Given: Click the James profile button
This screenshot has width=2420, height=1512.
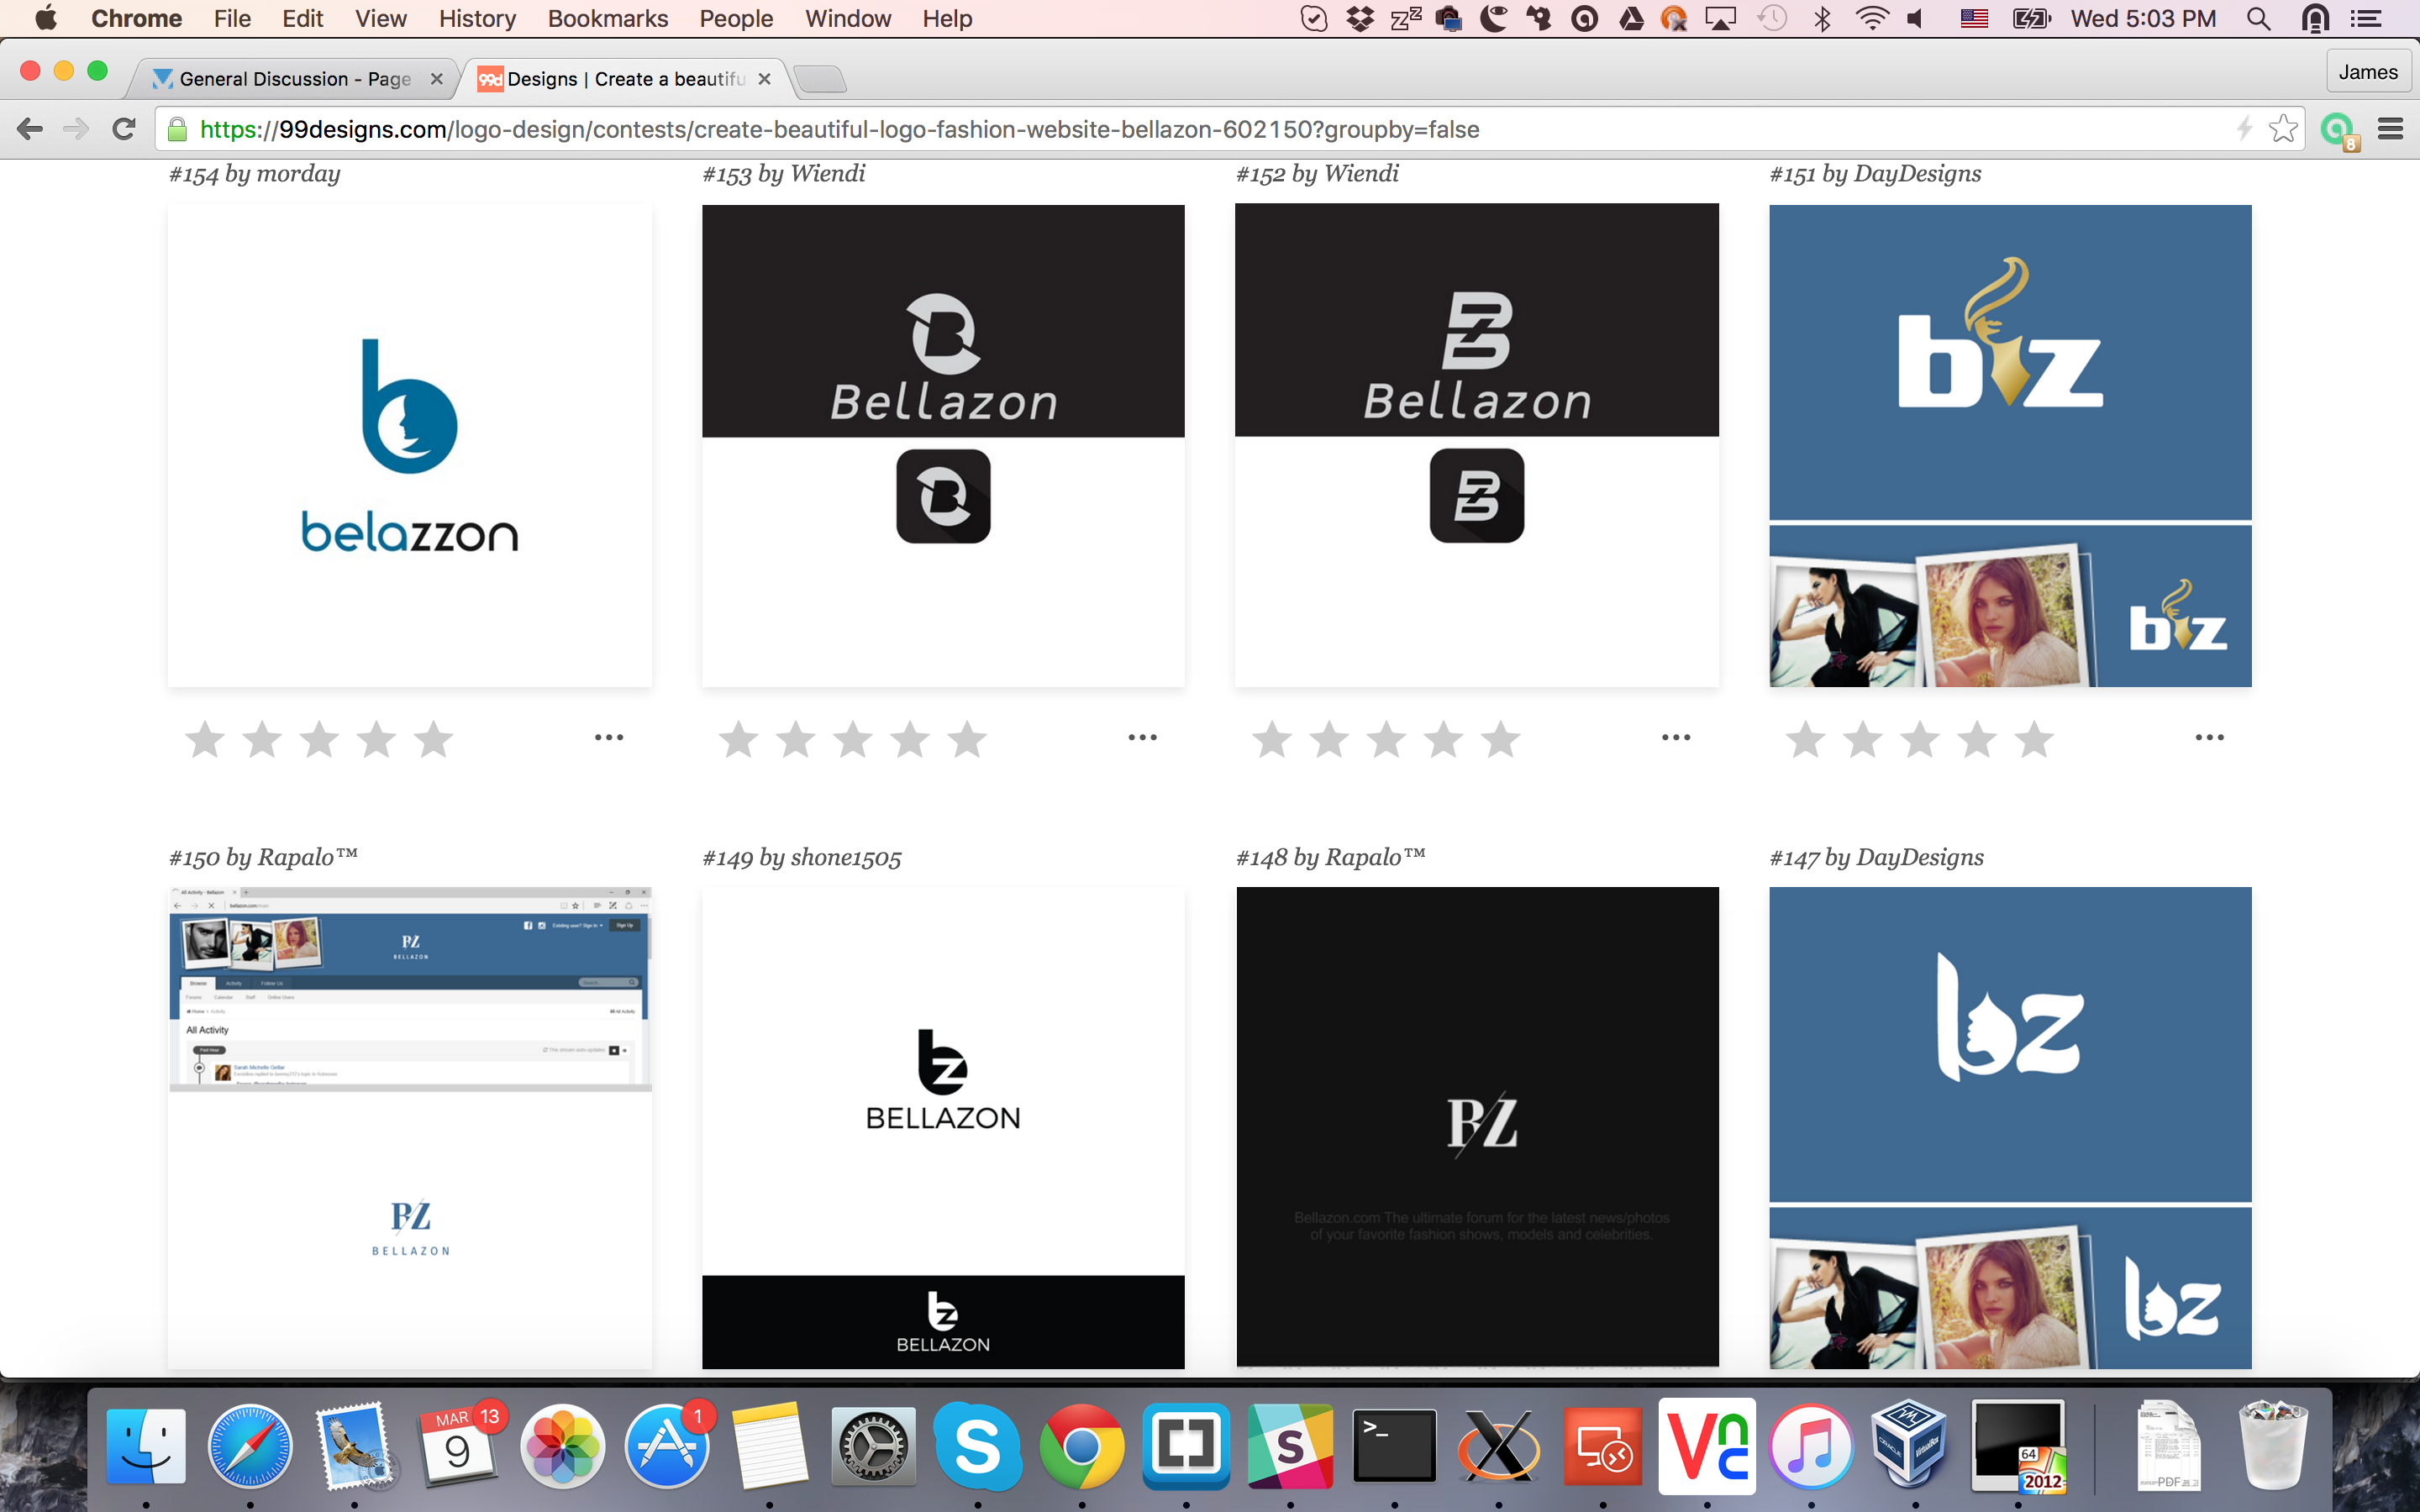Looking at the screenshot, I should 2367,72.
